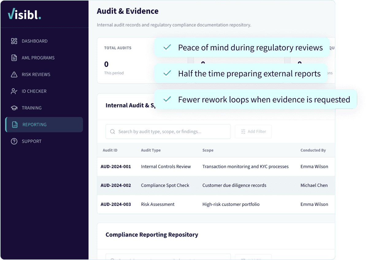The width and height of the screenshot is (368, 260).
Task: Select Internal Controls Review cell
Action: (x=166, y=167)
